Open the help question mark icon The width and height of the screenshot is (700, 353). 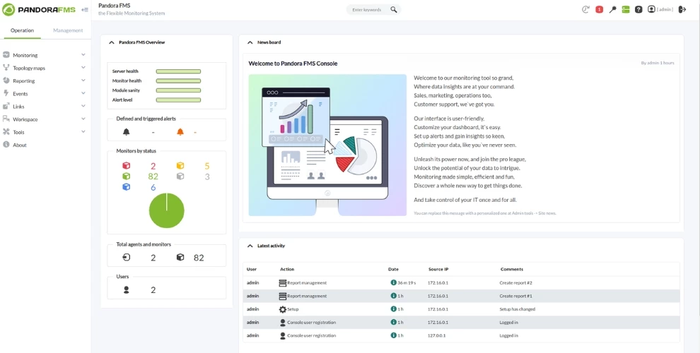[639, 9]
